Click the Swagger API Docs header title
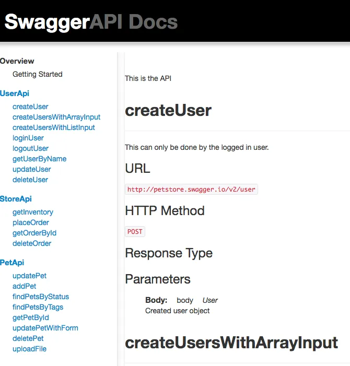The image size is (350, 366). [91, 22]
